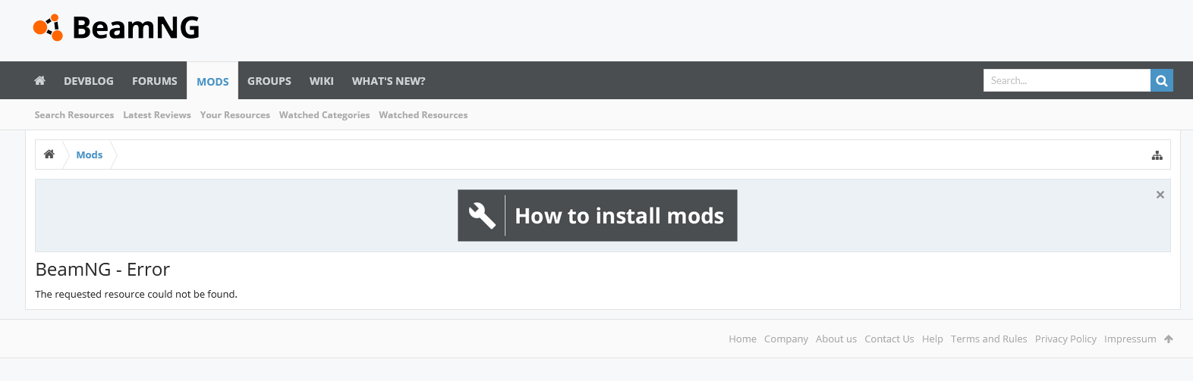
Task: Open the WIKI tab
Action: point(322,81)
